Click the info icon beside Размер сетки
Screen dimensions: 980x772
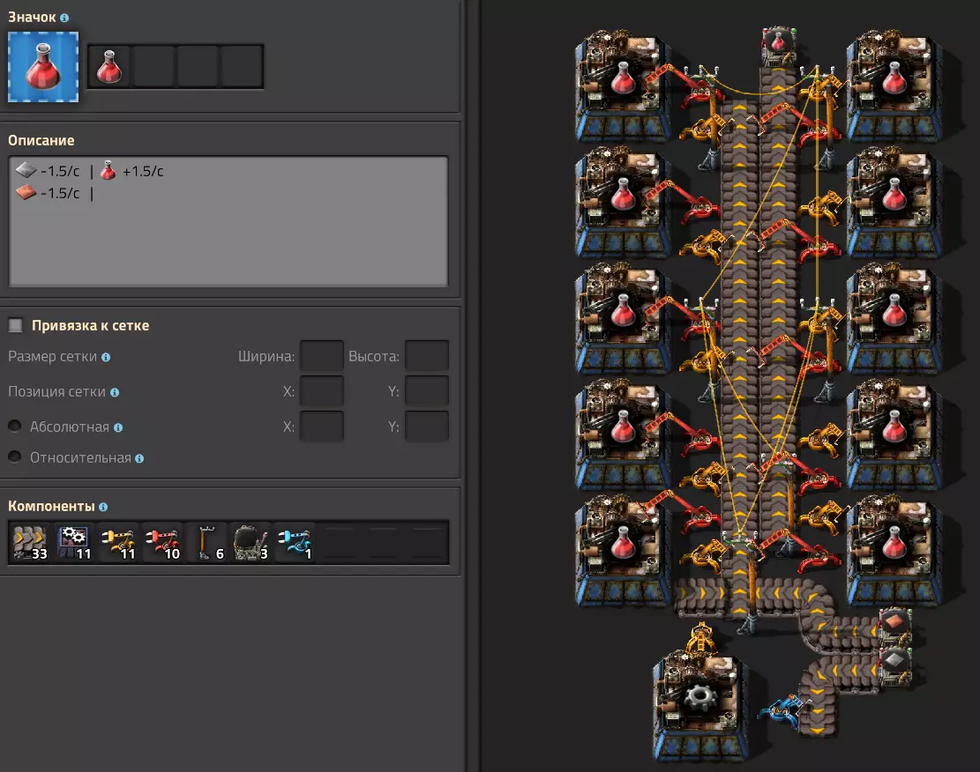pyautogui.click(x=106, y=357)
